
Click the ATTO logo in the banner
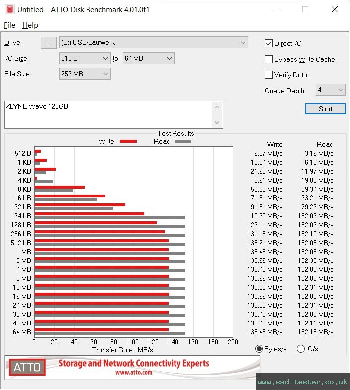point(27,367)
